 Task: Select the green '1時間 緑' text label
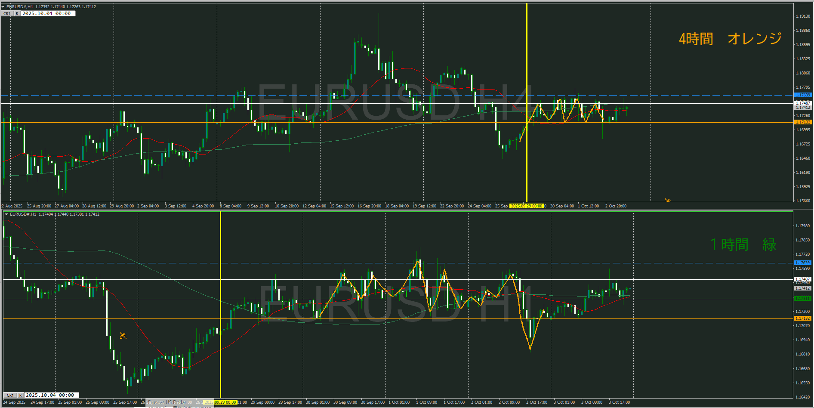(x=743, y=244)
